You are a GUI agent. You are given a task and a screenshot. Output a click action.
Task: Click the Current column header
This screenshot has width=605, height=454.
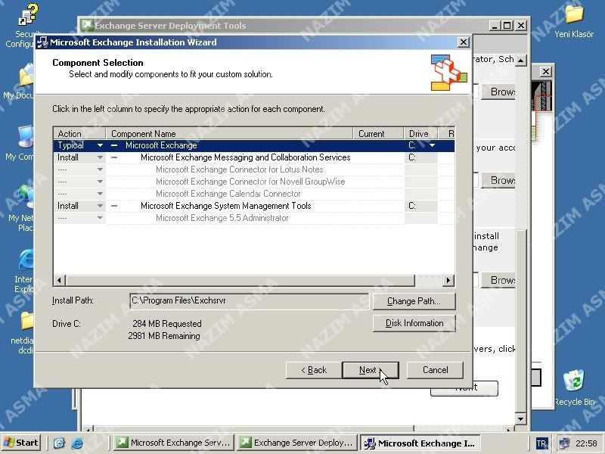tap(379, 134)
